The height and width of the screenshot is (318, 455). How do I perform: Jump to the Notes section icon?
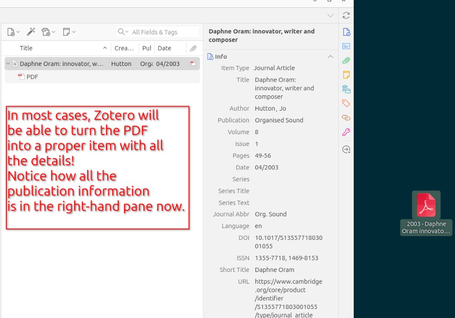(x=346, y=75)
